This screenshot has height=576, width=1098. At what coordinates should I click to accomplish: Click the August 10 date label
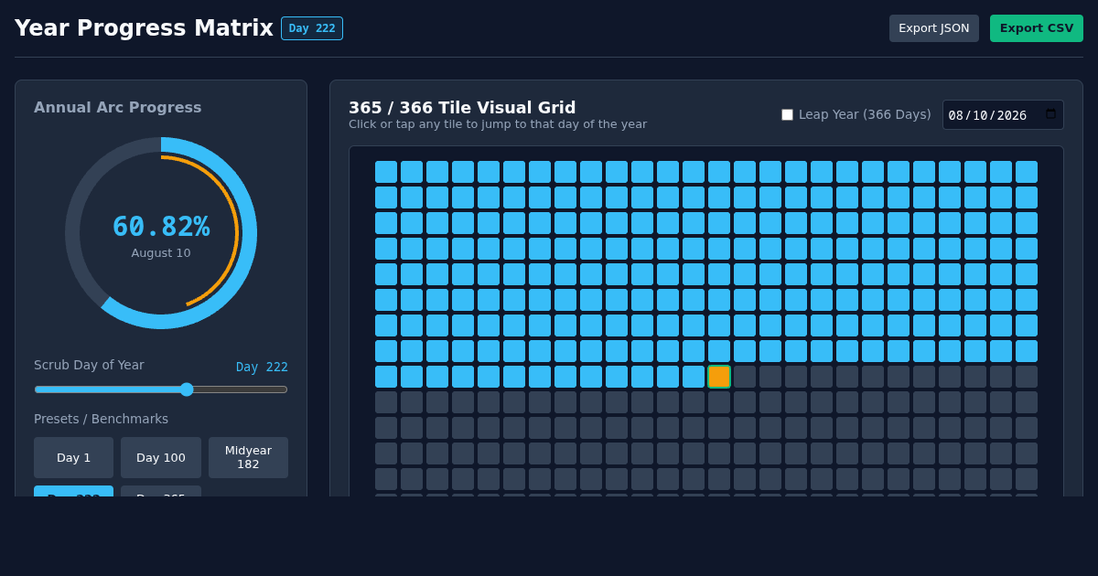point(161,253)
